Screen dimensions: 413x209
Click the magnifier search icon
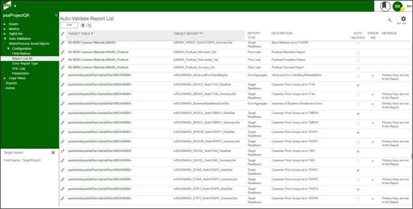pos(390,20)
